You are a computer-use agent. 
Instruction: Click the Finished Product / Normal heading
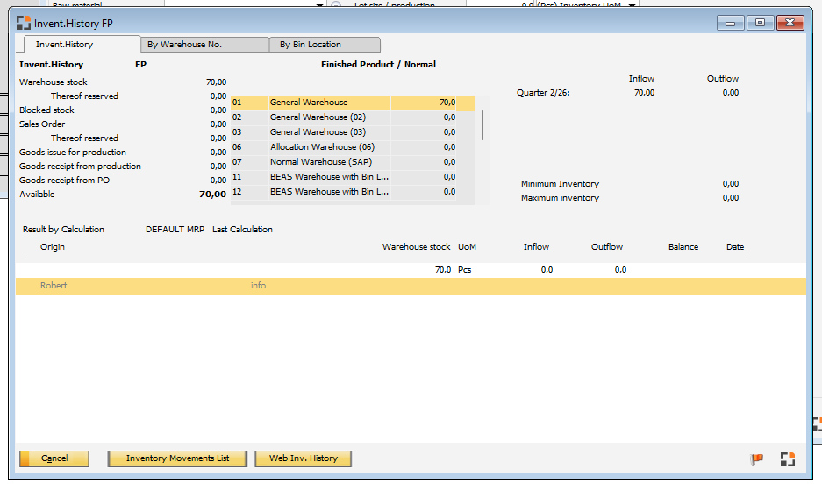(378, 65)
